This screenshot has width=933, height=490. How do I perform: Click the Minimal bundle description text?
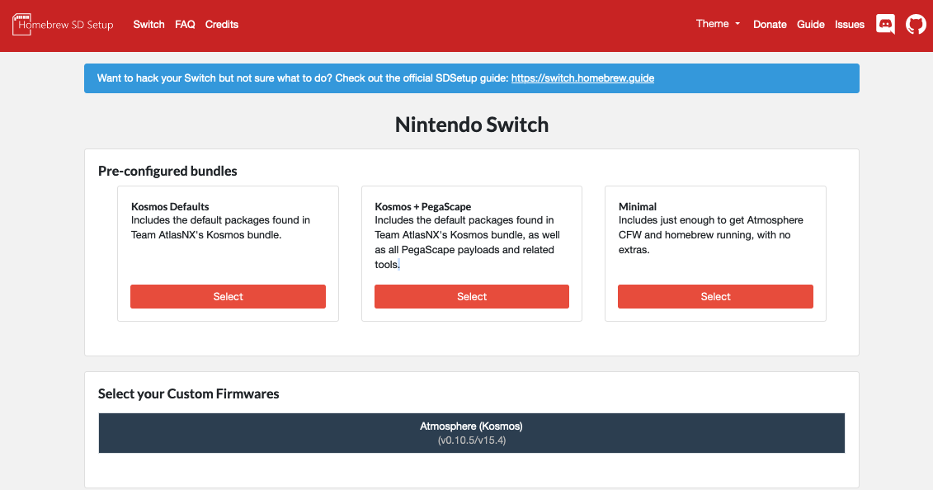coord(711,235)
